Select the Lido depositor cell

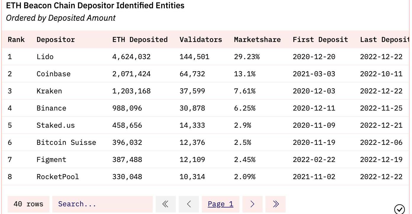(x=45, y=57)
